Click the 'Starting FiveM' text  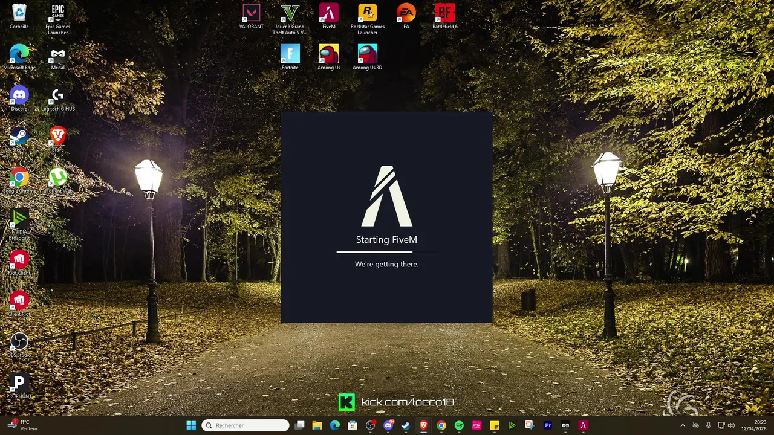pyautogui.click(x=386, y=240)
